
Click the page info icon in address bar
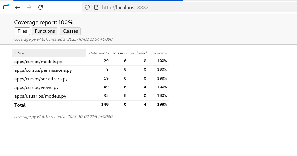(96, 7)
